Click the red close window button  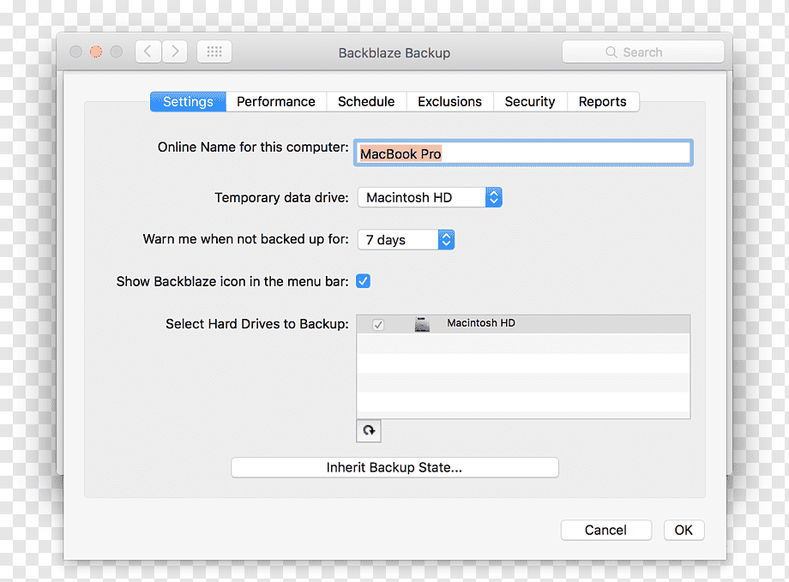[96, 51]
